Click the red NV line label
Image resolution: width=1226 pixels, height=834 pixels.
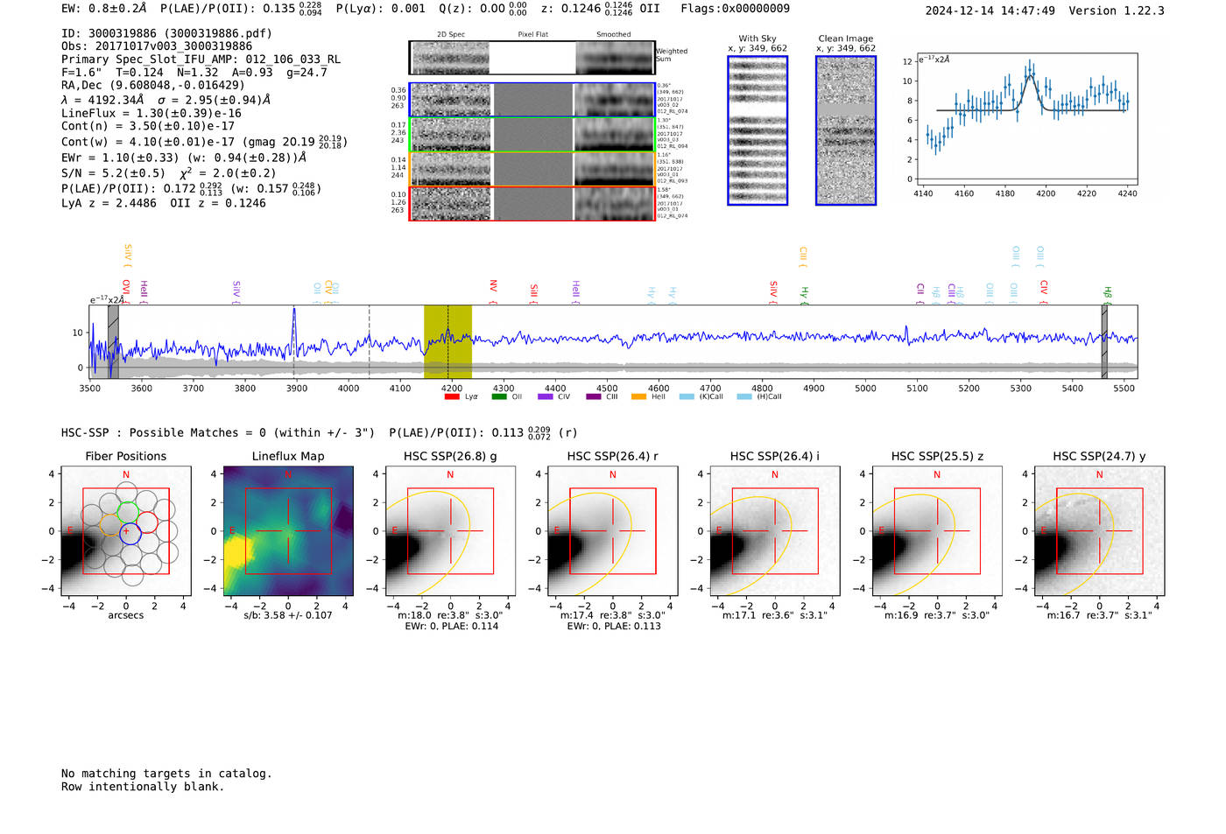pos(493,290)
